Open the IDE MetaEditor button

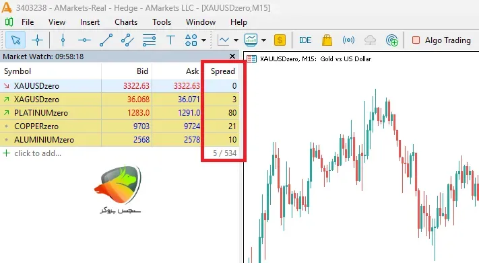(x=305, y=40)
